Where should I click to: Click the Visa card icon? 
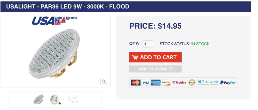(146, 82)
